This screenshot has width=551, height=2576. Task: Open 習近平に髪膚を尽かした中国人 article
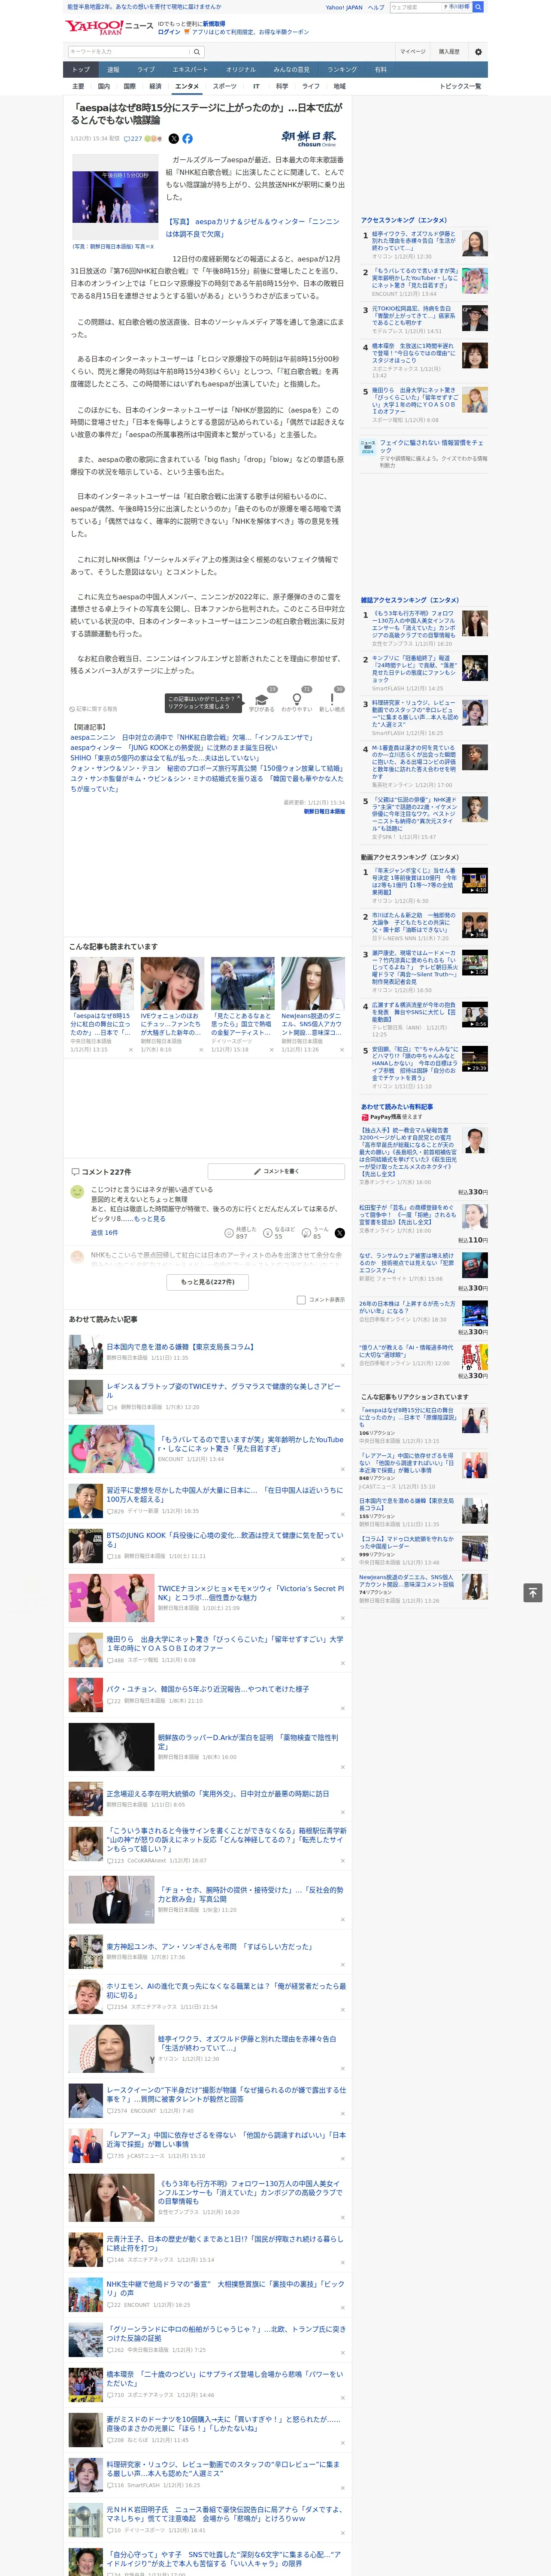[225, 1494]
